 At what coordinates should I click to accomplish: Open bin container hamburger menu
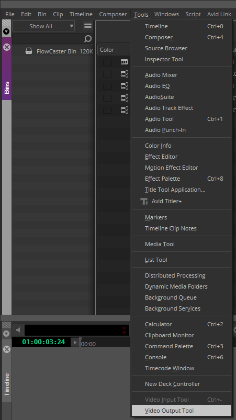88,26
